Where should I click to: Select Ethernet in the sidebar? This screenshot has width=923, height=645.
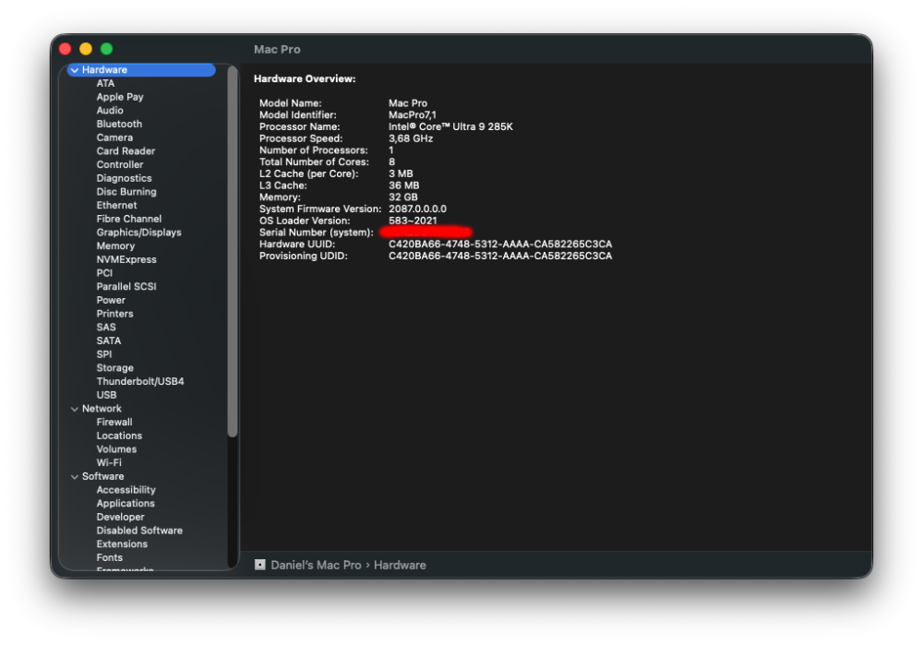(116, 206)
